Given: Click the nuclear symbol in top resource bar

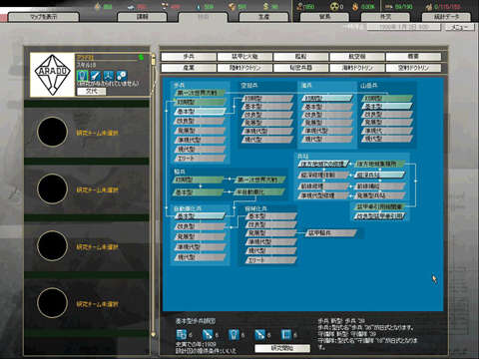Looking at the screenshot, I should [334, 6].
